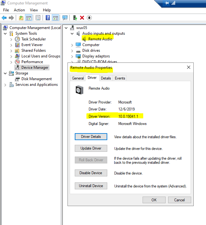Click the red X Uninstall device icon
This screenshot has height=225, width=206.
(x=82, y=18)
